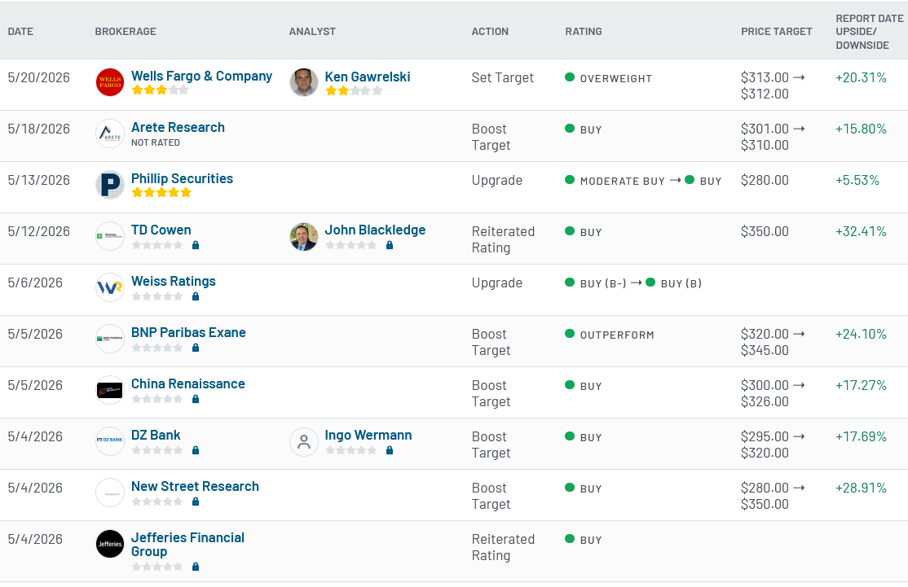Click the NOT RATED label under Arete
908x587 pixels.
click(155, 142)
